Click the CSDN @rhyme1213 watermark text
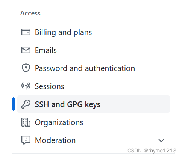 pos(152,151)
